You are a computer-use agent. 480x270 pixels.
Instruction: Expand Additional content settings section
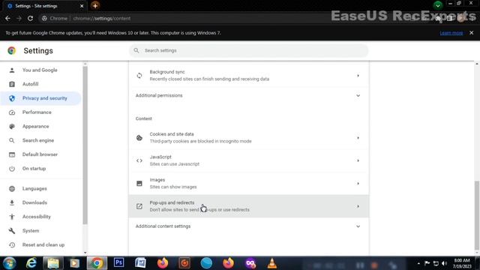pyautogui.click(x=248, y=226)
